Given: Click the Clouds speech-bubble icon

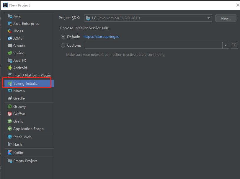Looking at the screenshot, I should [10, 45].
